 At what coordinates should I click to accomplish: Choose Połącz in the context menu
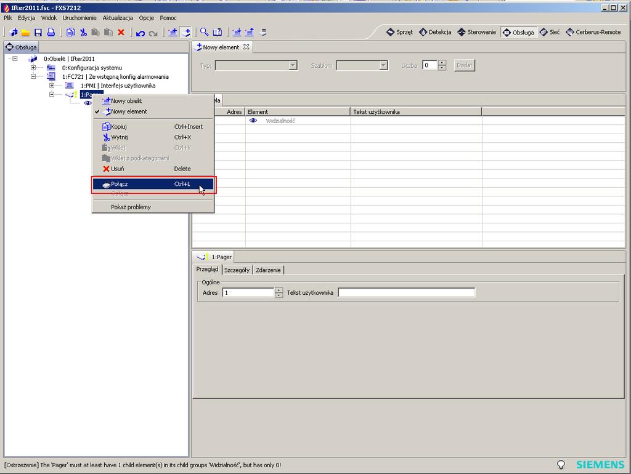coord(153,184)
